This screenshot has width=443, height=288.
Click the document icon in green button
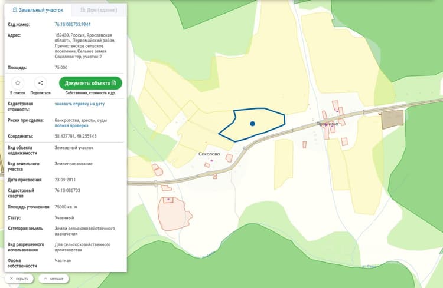(114, 83)
